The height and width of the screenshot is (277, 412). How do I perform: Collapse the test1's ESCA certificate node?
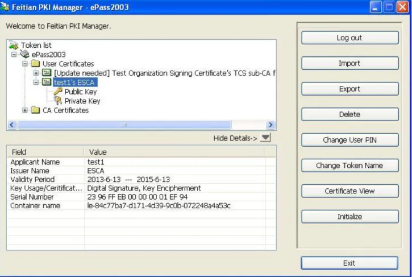click(x=36, y=82)
